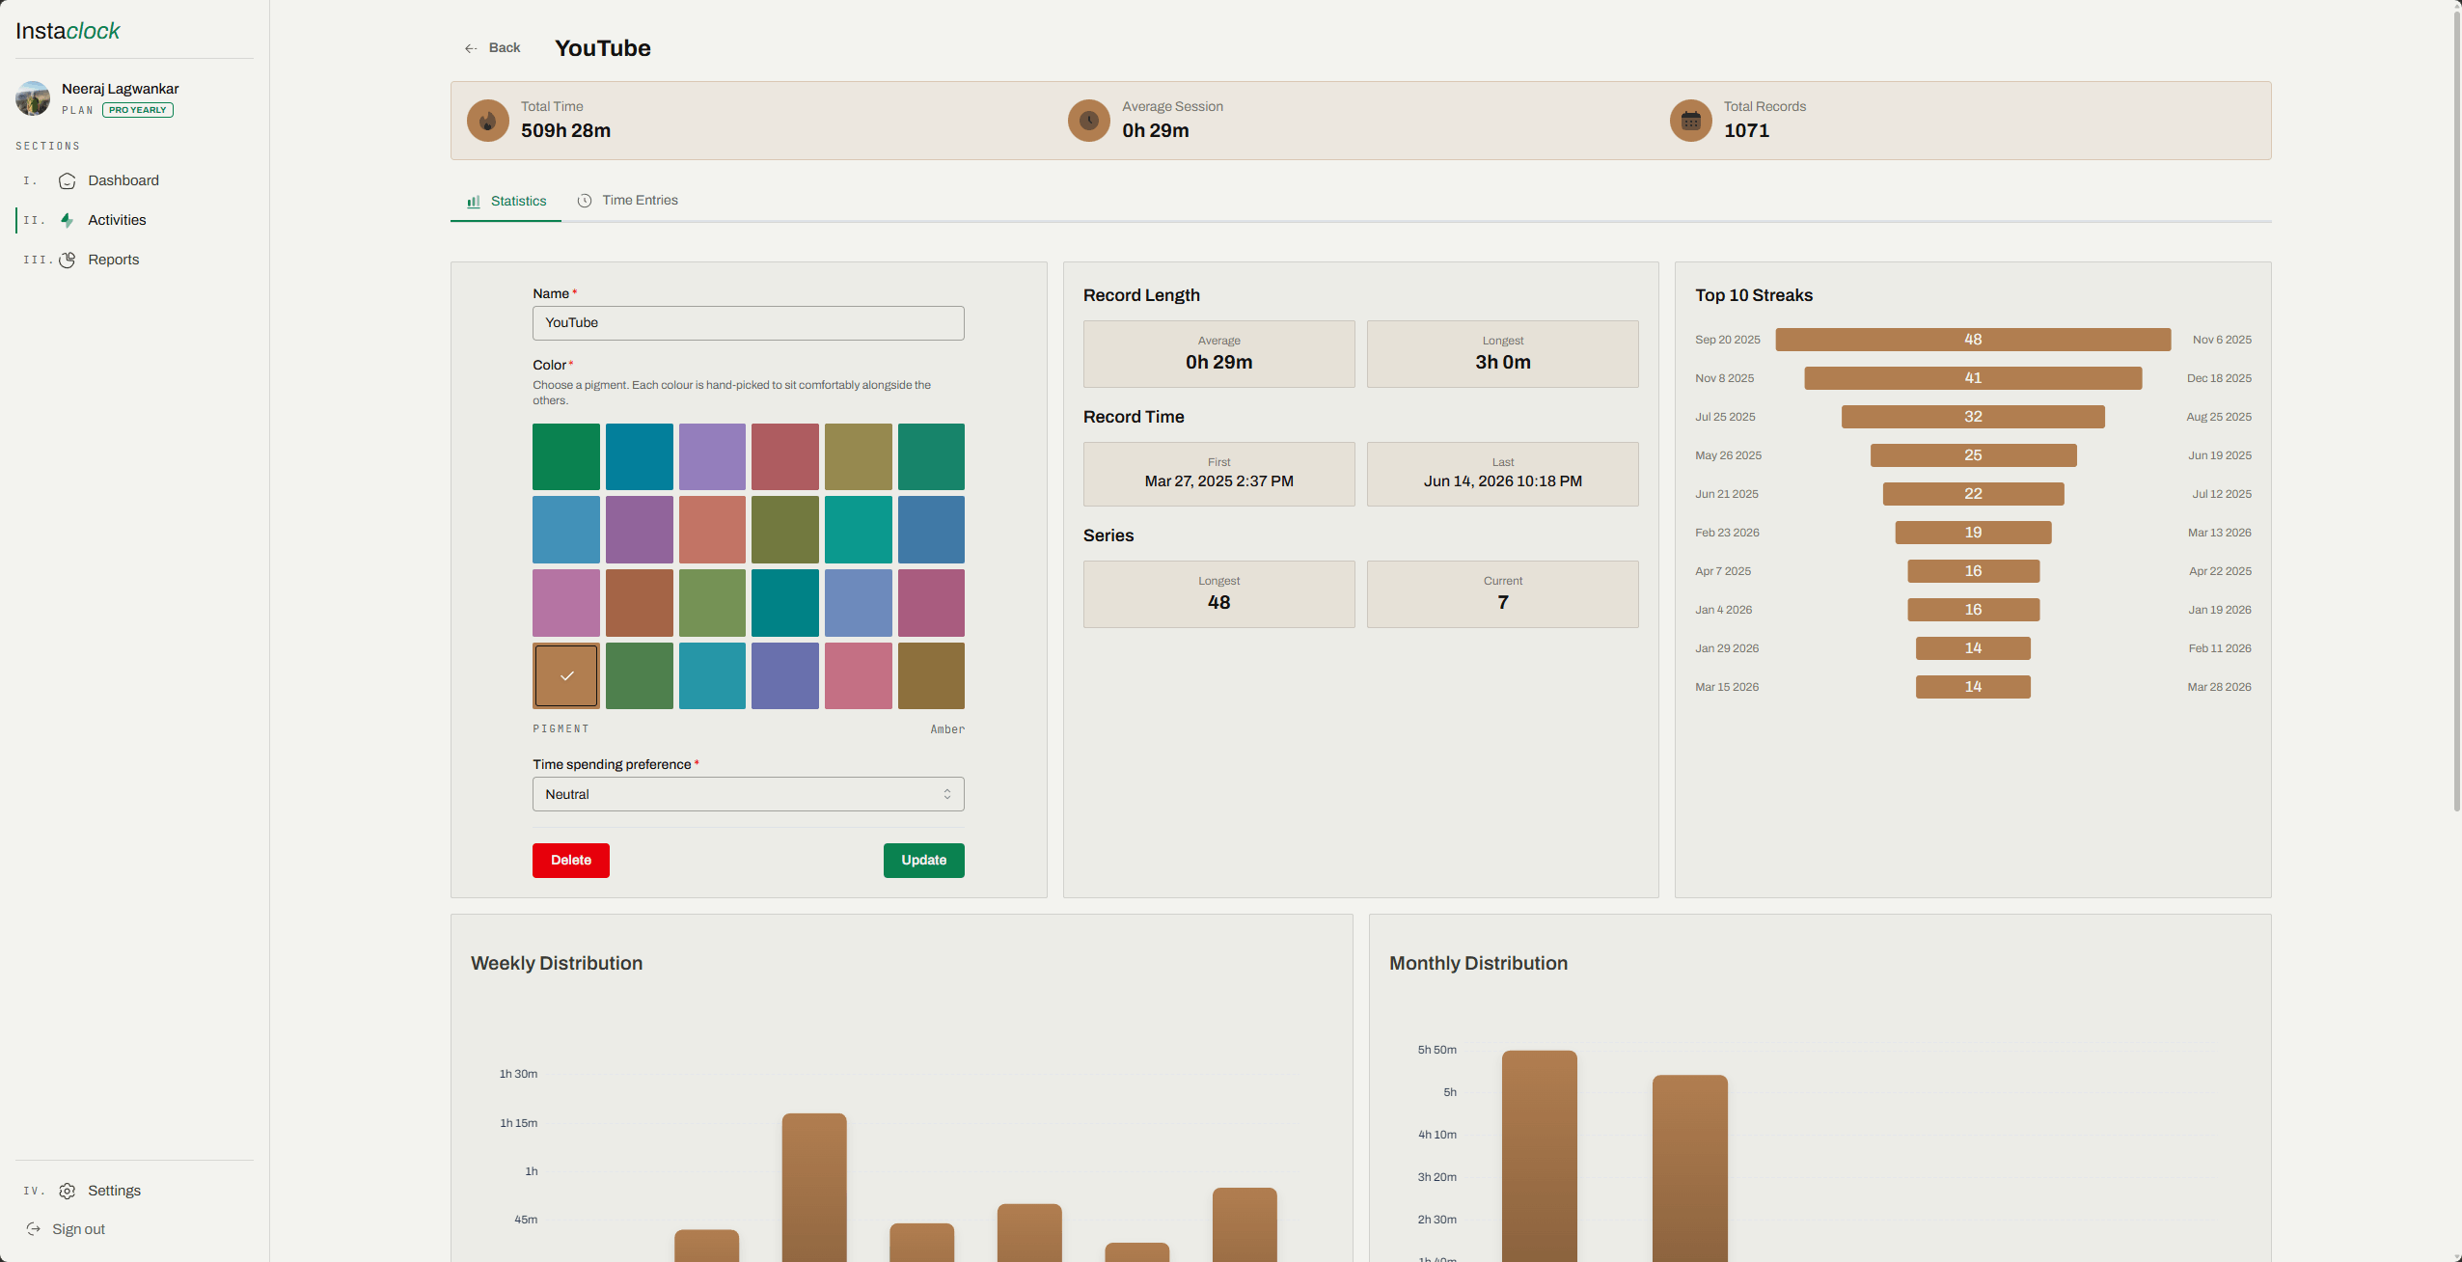The width and height of the screenshot is (2462, 1262).
Task: Pick the salmon coral swatch in second row
Action: tap(712, 530)
